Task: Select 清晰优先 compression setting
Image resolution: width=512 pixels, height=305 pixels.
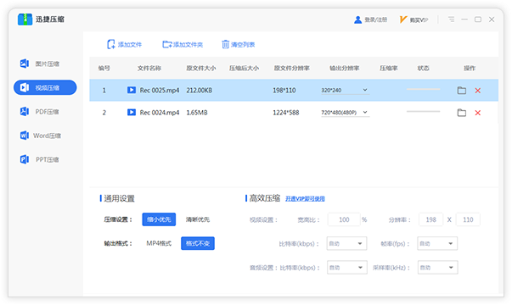Action: [198, 219]
